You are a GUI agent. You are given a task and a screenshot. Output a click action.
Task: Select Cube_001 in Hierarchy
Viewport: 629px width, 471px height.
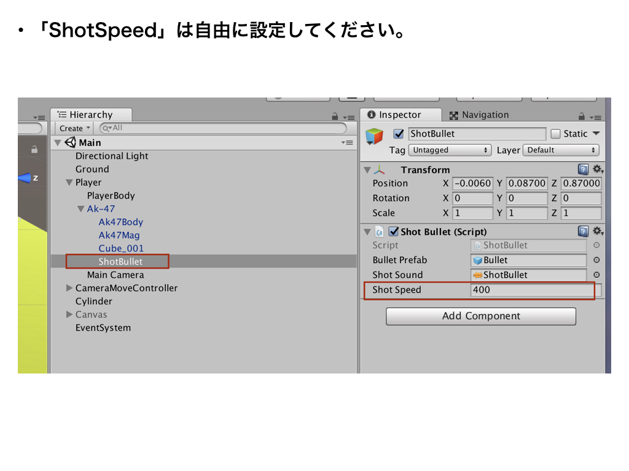[x=121, y=248]
